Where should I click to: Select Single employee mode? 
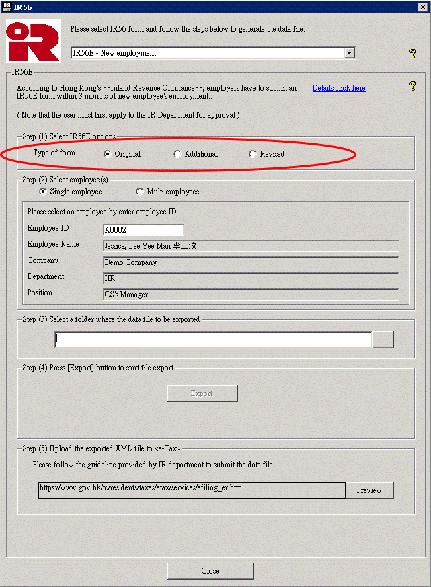point(43,192)
